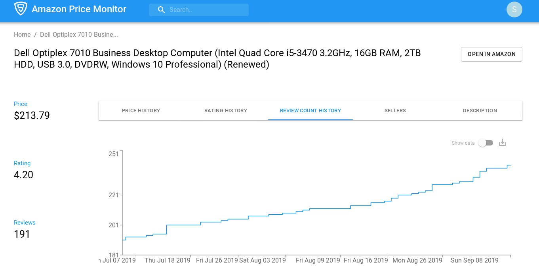Click the Price label
Viewport: 539px width, 274px height.
pos(21,104)
